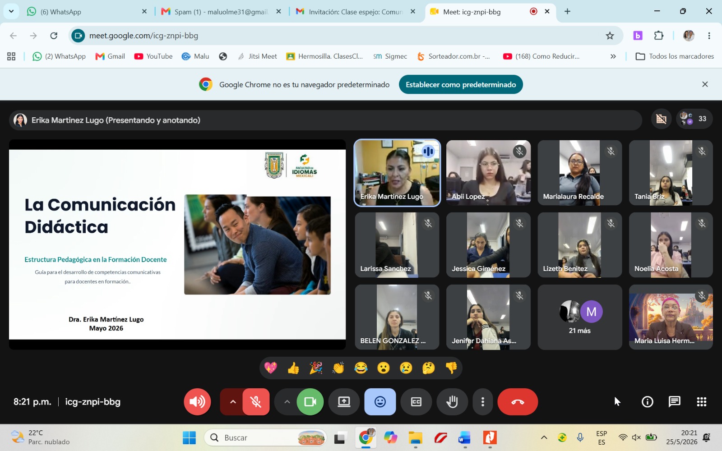Open the tab search dropdown arrow
The image size is (722, 451).
(x=11, y=11)
